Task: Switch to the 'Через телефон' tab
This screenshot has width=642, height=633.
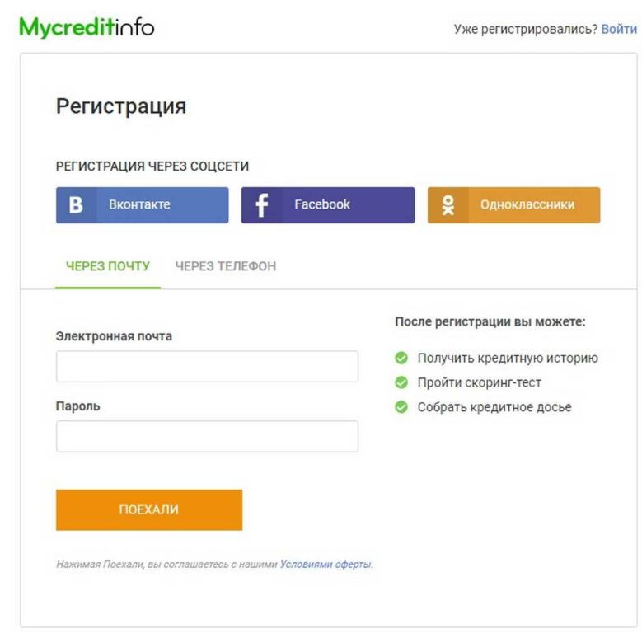Action: pyautogui.click(x=226, y=266)
